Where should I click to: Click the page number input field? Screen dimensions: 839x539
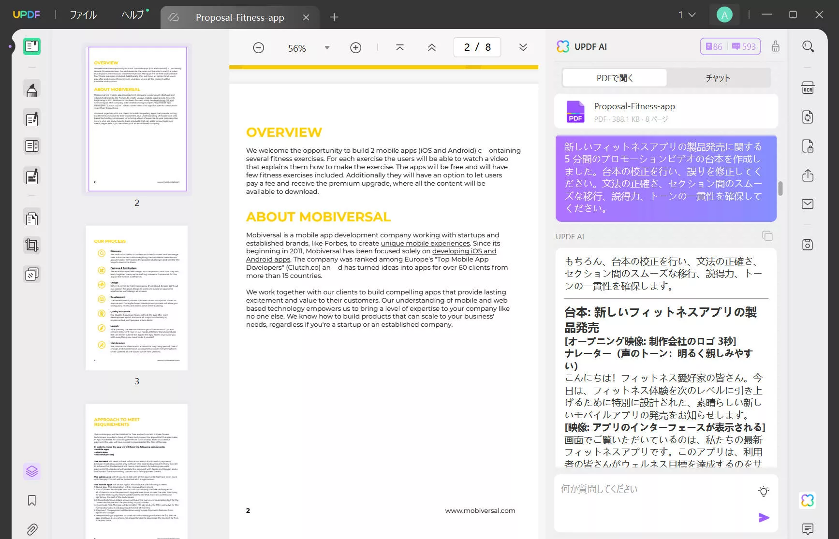477,47
